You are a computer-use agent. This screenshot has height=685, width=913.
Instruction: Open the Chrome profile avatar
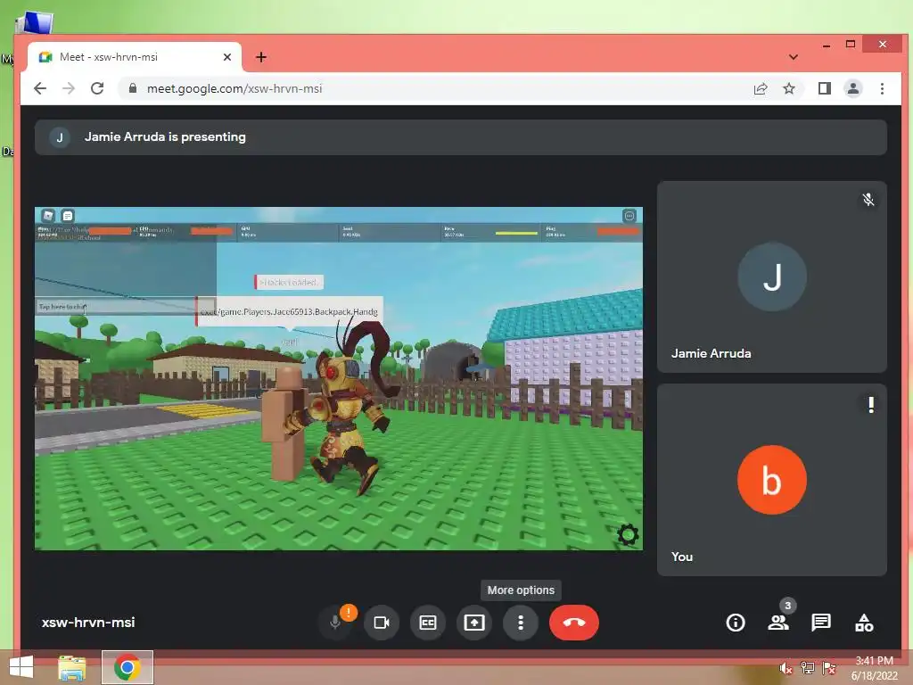click(x=853, y=88)
